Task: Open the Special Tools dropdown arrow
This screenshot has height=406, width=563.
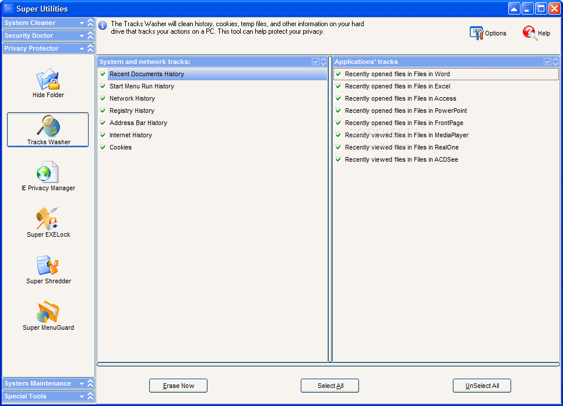Action: (x=82, y=396)
